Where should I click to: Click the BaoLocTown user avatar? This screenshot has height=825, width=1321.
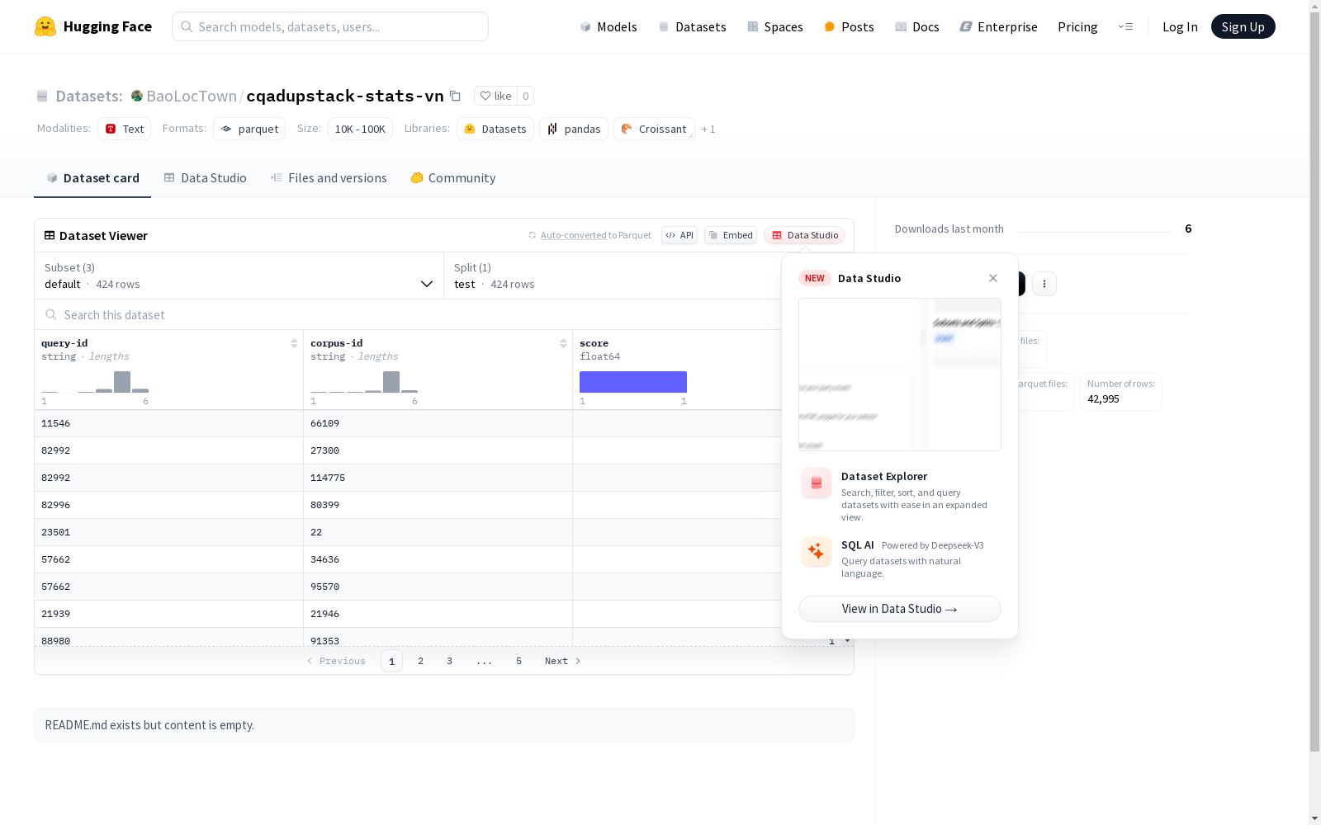click(137, 96)
